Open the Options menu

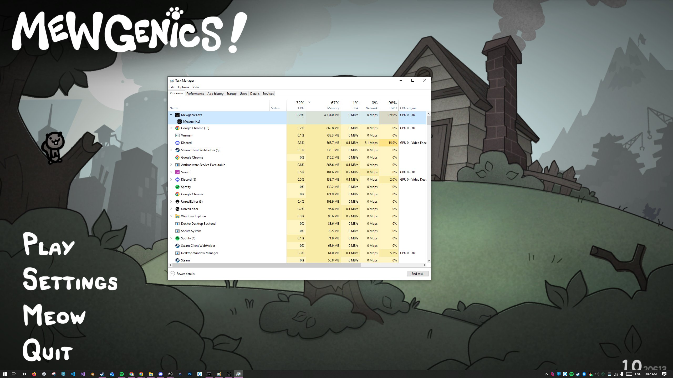tap(183, 87)
